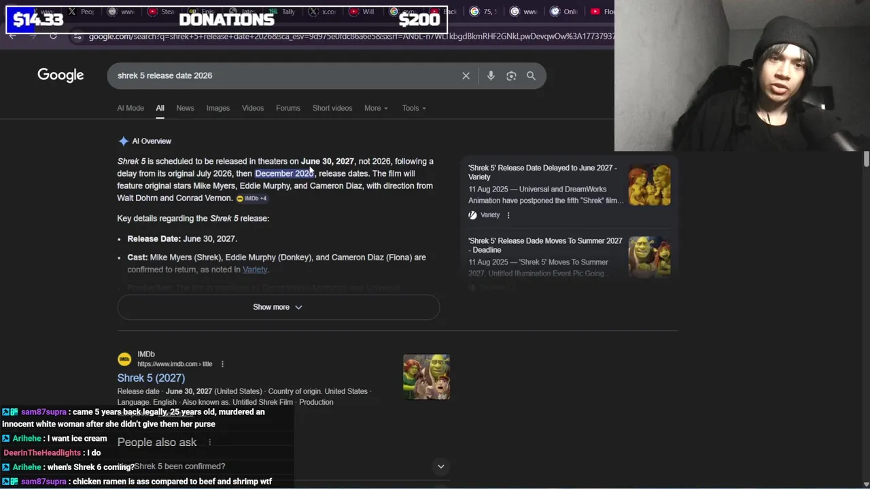
Task: Click the browser address bar URL
Action: tap(350, 36)
